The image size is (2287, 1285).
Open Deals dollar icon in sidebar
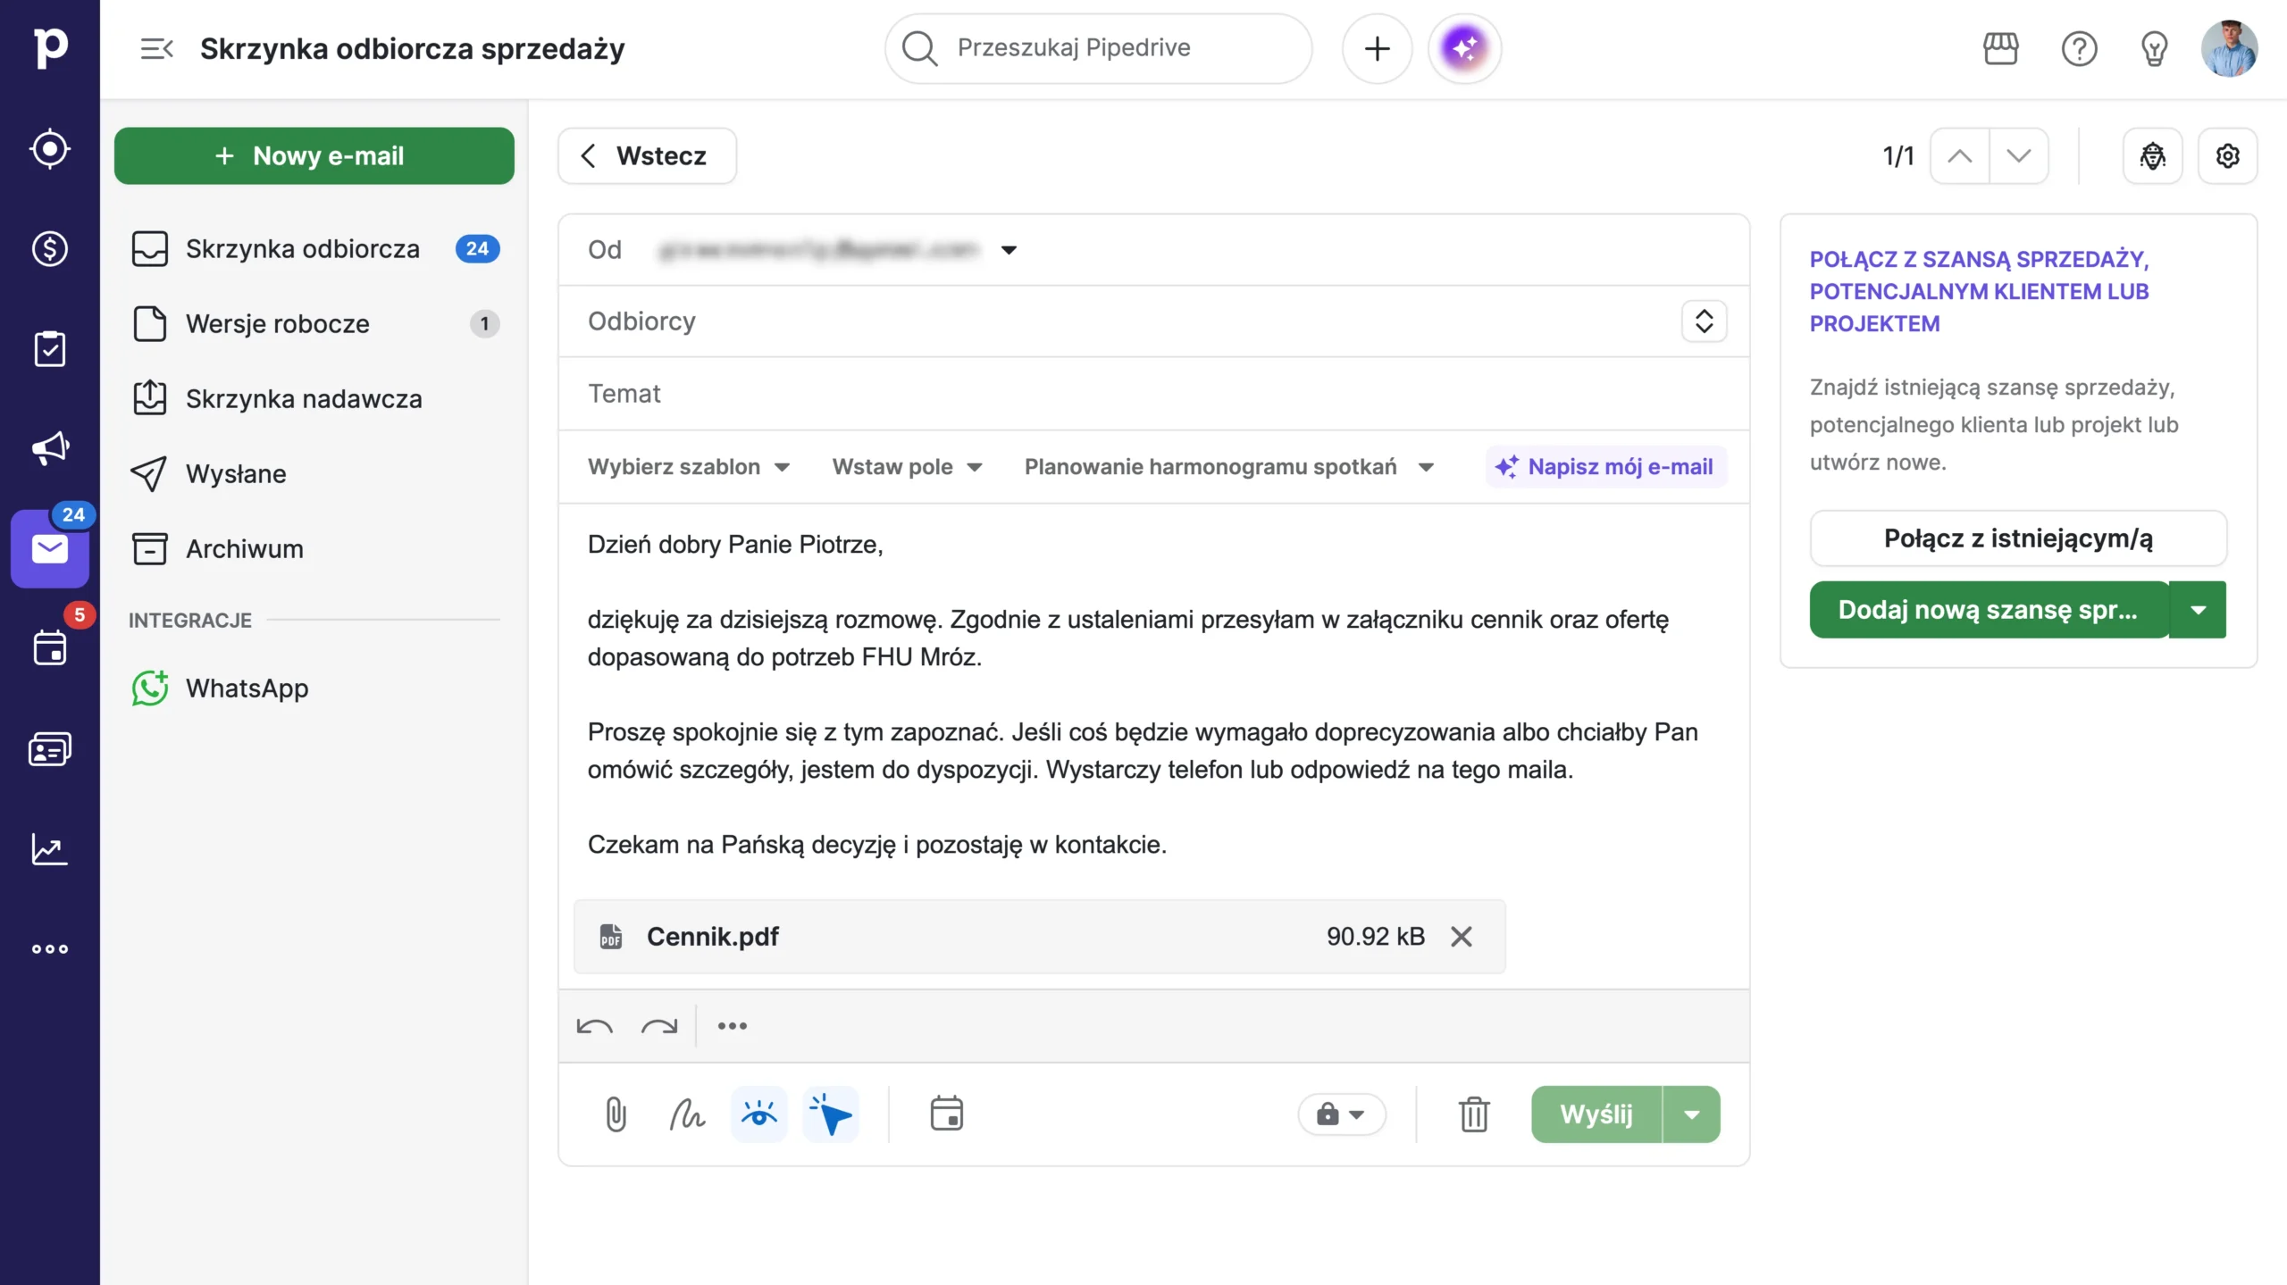point(50,248)
